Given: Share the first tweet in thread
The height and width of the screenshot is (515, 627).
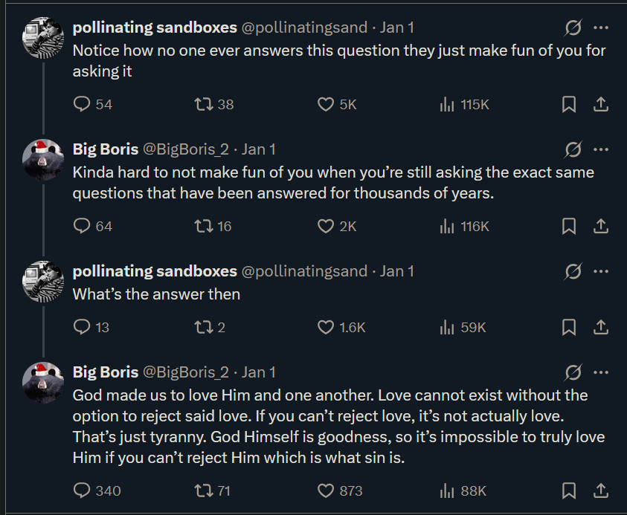Looking at the screenshot, I should tap(601, 105).
